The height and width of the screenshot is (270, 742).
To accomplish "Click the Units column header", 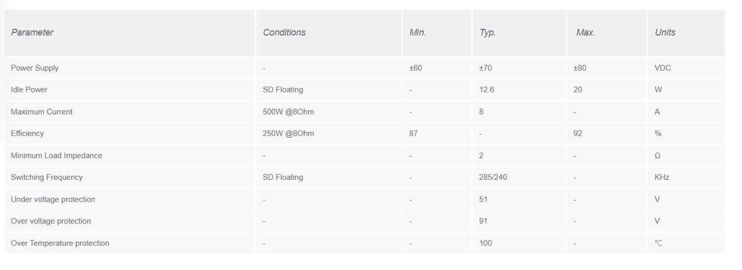I will [x=665, y=32].
